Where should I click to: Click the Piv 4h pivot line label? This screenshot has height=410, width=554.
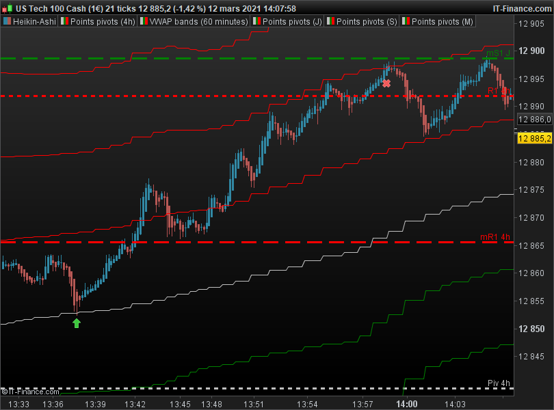(499, 383)
